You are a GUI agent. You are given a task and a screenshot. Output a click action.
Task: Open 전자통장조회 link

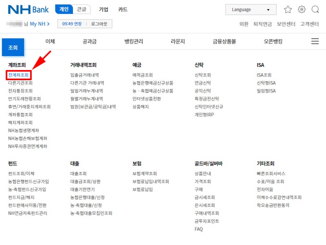(x=20, y=91)
